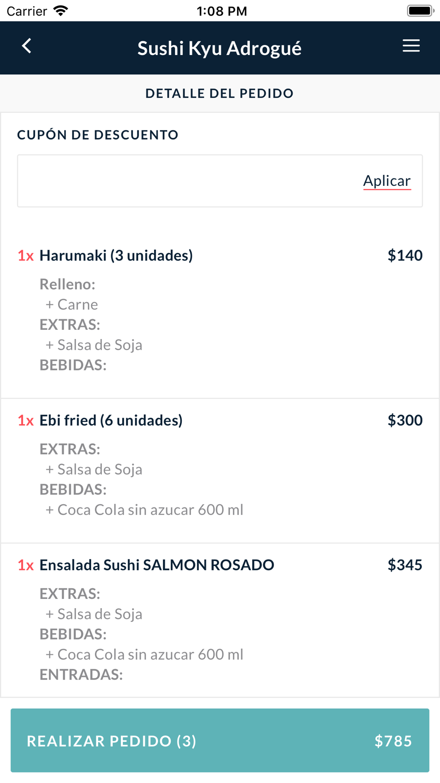Tap the back arrow icon
Screen dimensions: 440x783
tap(27, 46)
